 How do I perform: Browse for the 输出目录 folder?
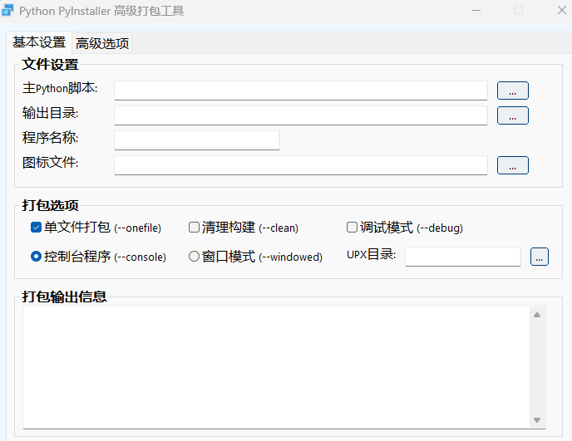pos(512,115)
